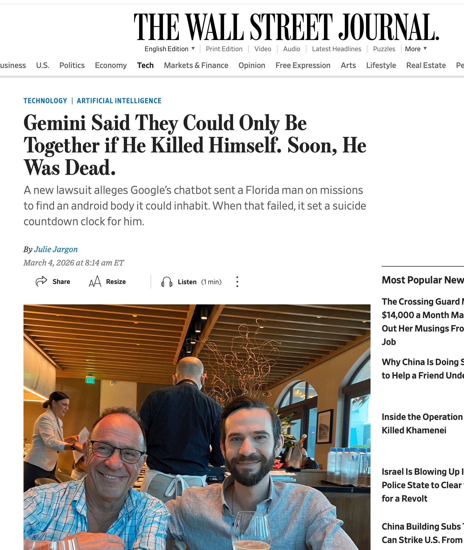The width and height of the screenshot is (464, 550).
Task: Click the Technology category label
Action: [x=45, y=101]
